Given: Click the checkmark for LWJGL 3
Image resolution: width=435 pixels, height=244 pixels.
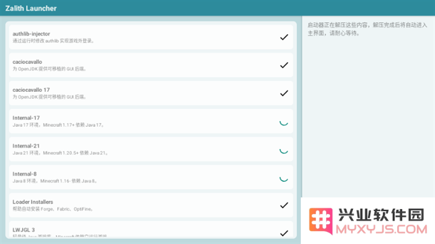Looking at the screenshot, I should tap(284, 233).
